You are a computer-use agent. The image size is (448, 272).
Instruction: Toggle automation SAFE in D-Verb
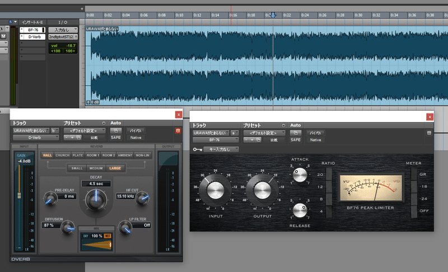click(116, 138)
